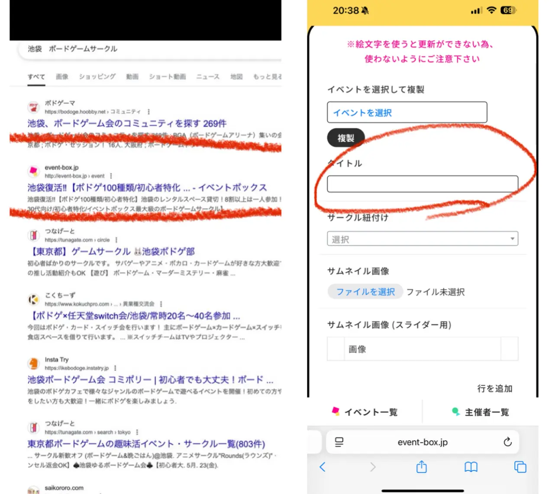Tap the 行を追加 link

click(495, 389)
